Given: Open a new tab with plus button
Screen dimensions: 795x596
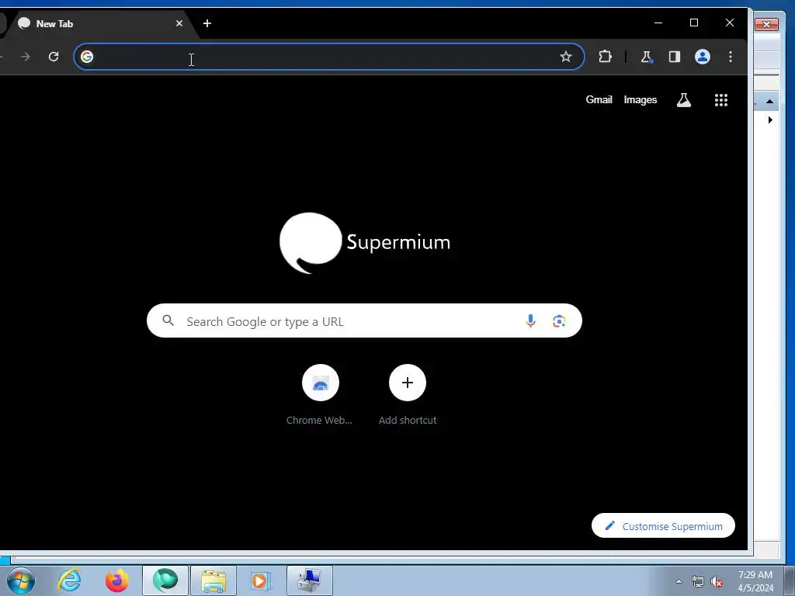Looking at the screenshot, I should (x=207, y=23).
